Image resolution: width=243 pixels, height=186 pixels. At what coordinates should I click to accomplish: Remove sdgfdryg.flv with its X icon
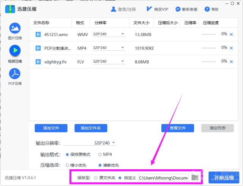231,62
